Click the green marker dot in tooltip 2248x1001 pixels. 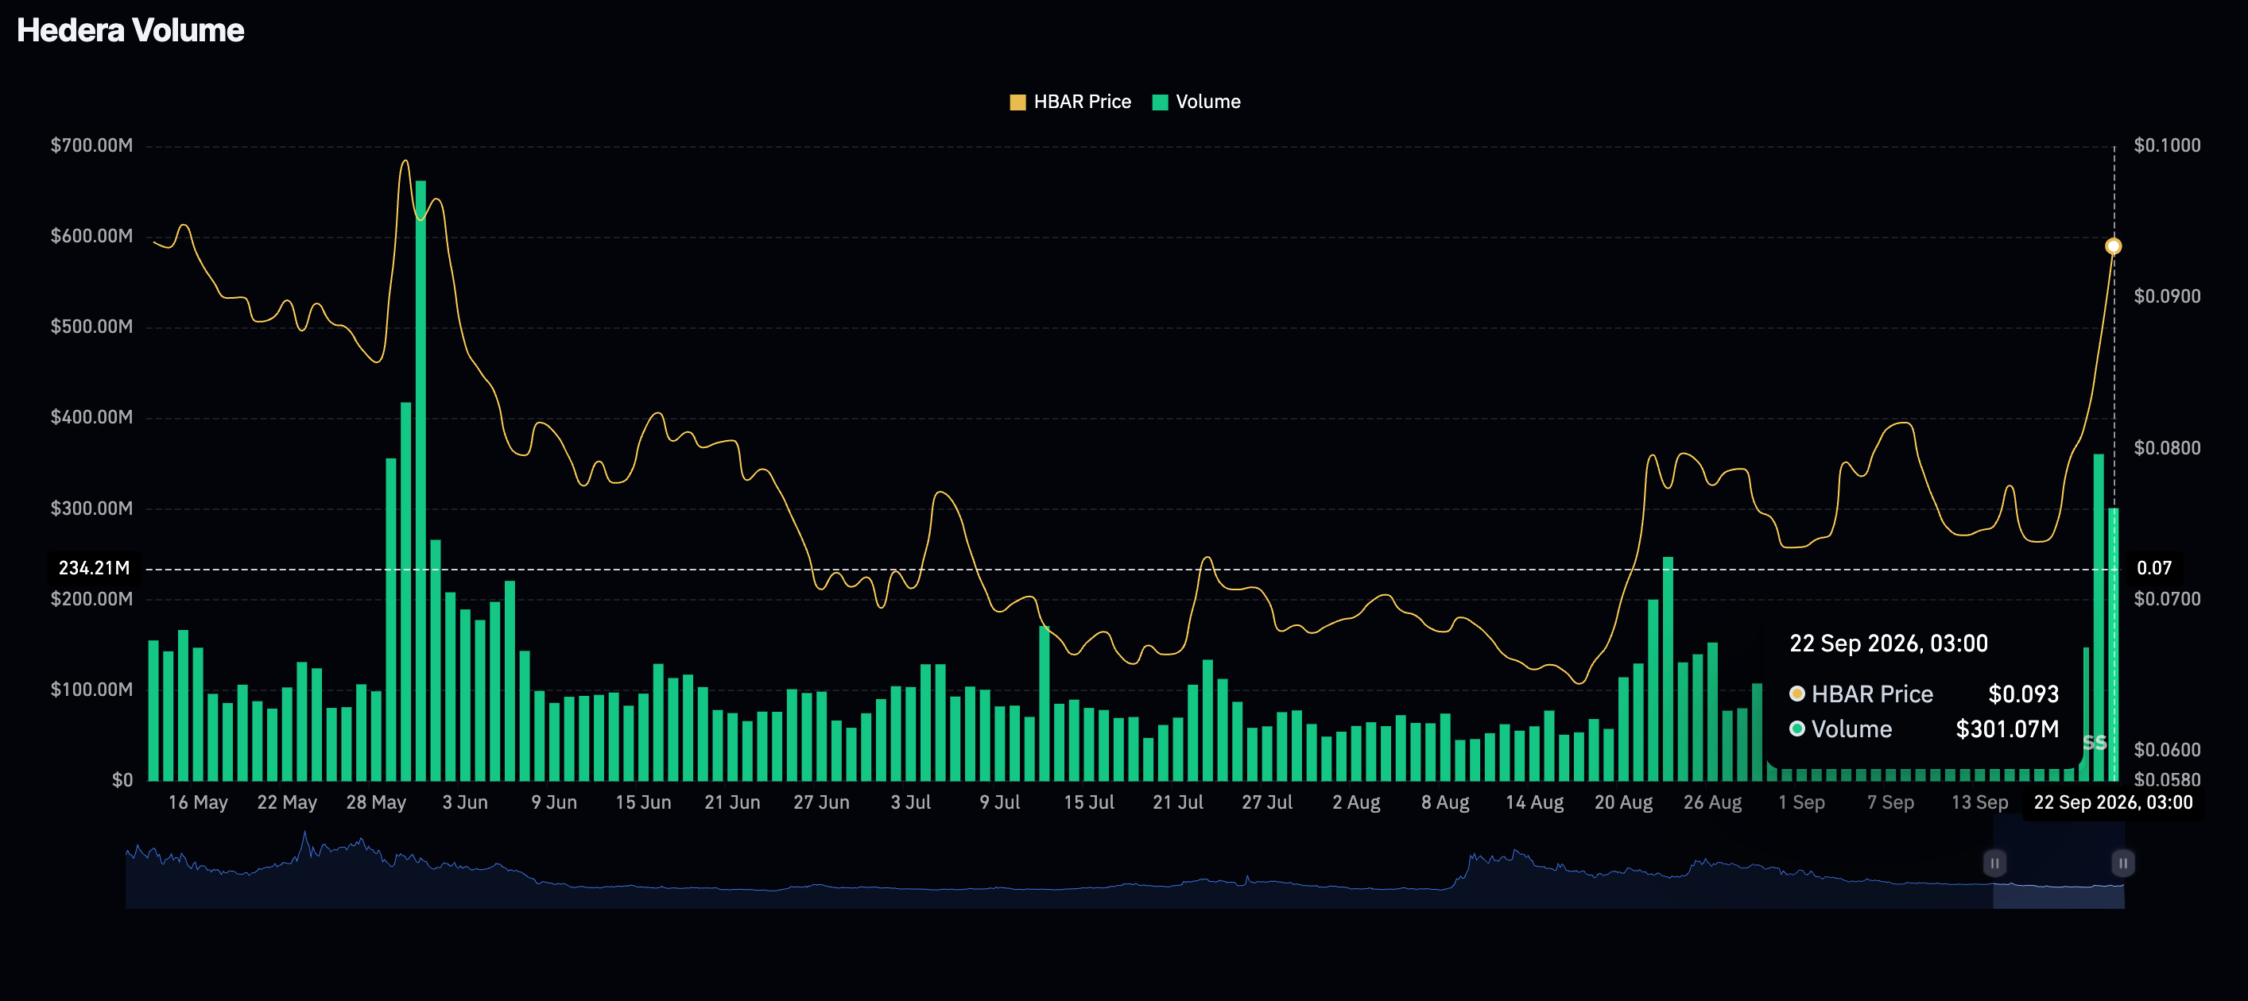(1796, 729)
